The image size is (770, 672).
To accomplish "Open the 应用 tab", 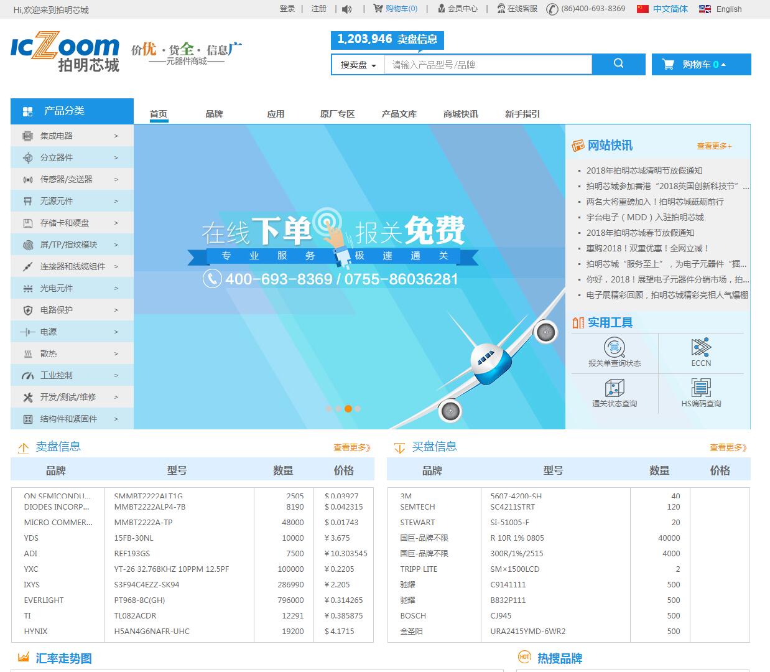I will coord(276,114).
